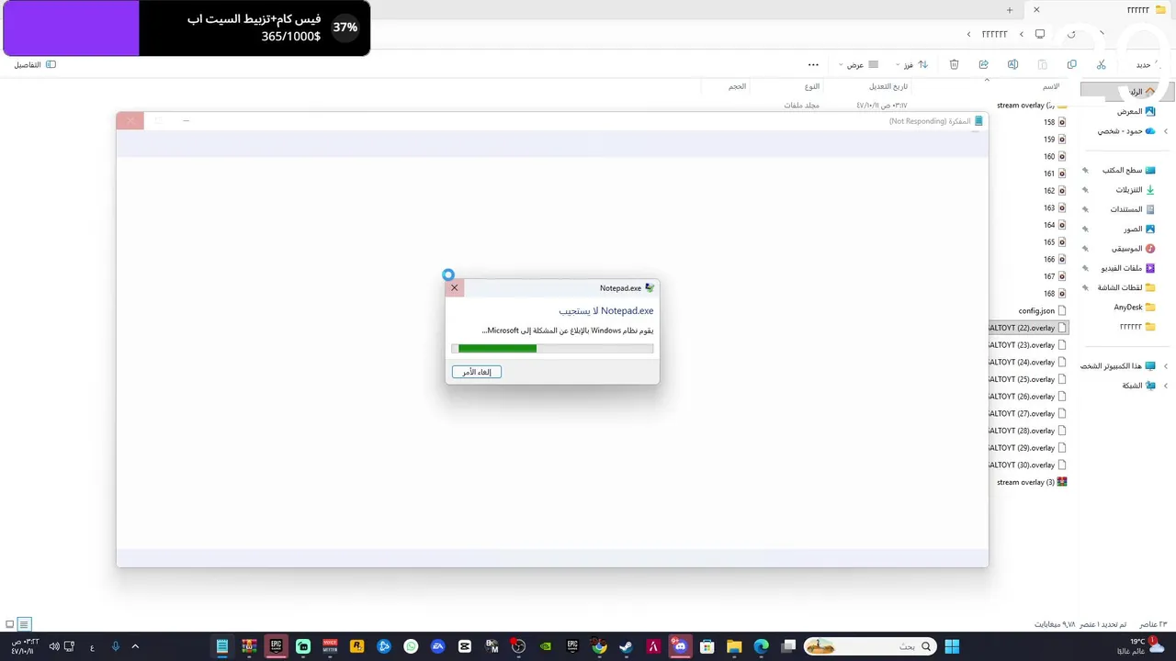Select Desktop (سطح المكتب) in the navigation pane
The image size is (1176, 661).
(1128, 170)
